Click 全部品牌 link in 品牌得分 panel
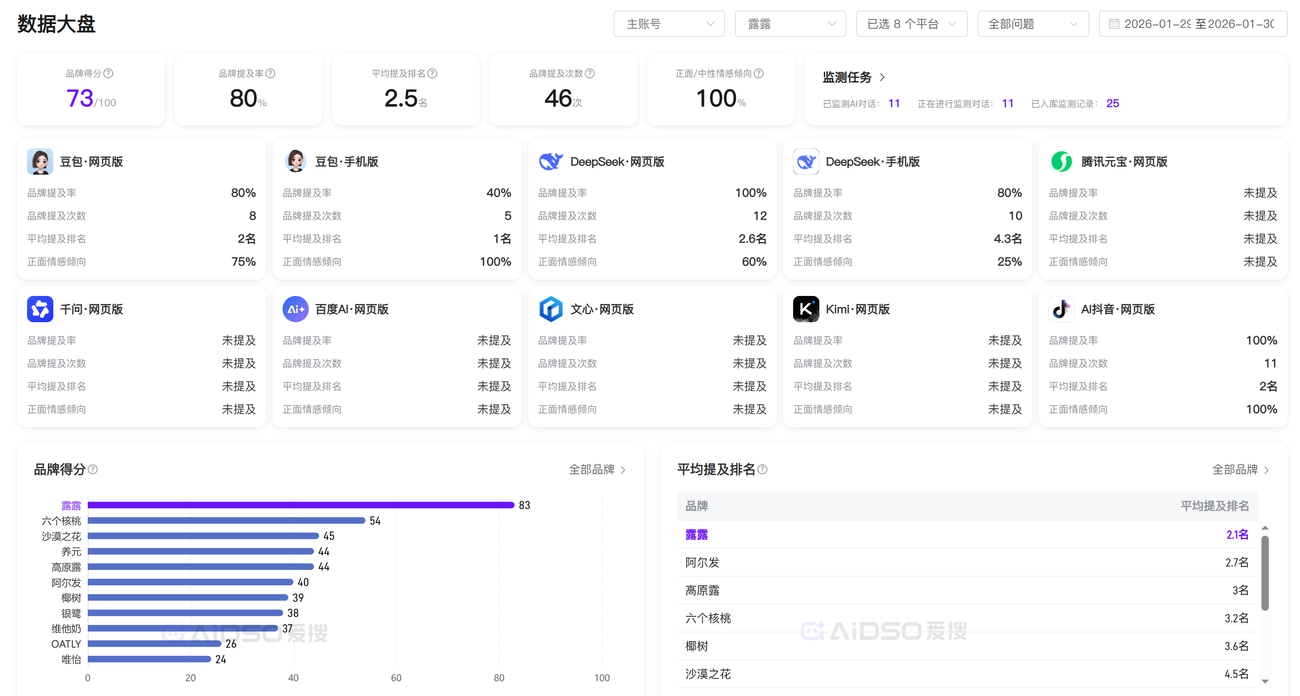The image size is (1300, 696). pyautogui.click(x=597, y=470)
